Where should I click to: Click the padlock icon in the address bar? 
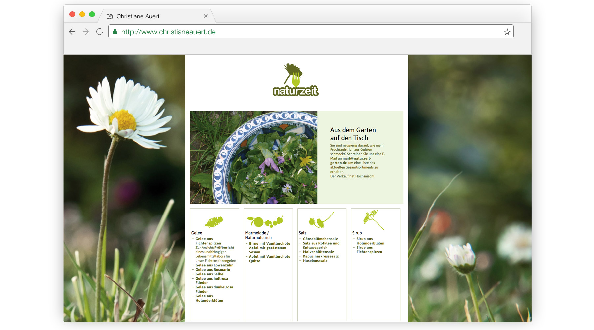[115, 31]
